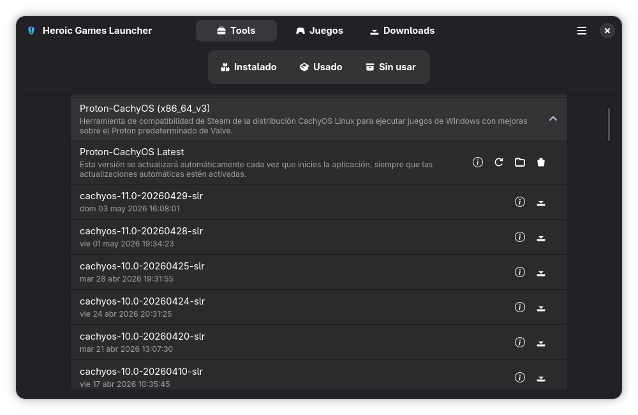Click the Heroic Games Launcher shield logo
Image resolution: width=638 pixels, height=415 pixels.
click(x=31, y=31)
